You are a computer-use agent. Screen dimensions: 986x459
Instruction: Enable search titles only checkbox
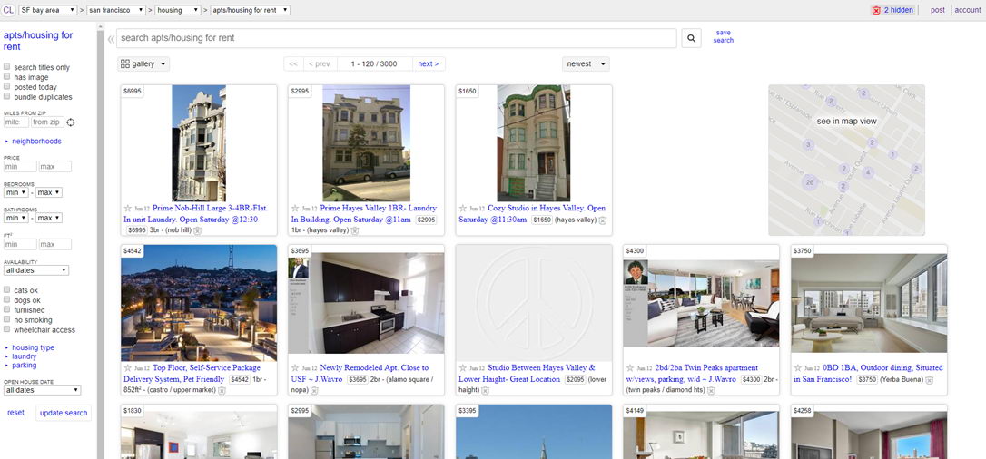point(7,66)
